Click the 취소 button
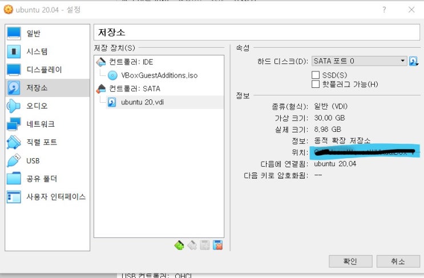The image size is (424, 278). [398, 261]
